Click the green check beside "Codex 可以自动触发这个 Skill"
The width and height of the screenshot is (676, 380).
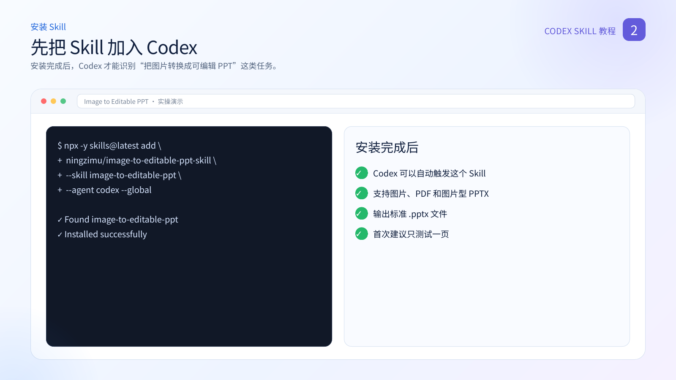point(362,173)
